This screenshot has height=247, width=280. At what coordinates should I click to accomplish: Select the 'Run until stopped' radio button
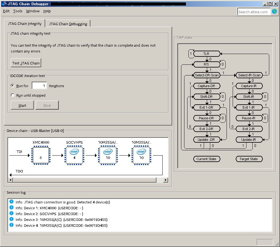(13, 95)
